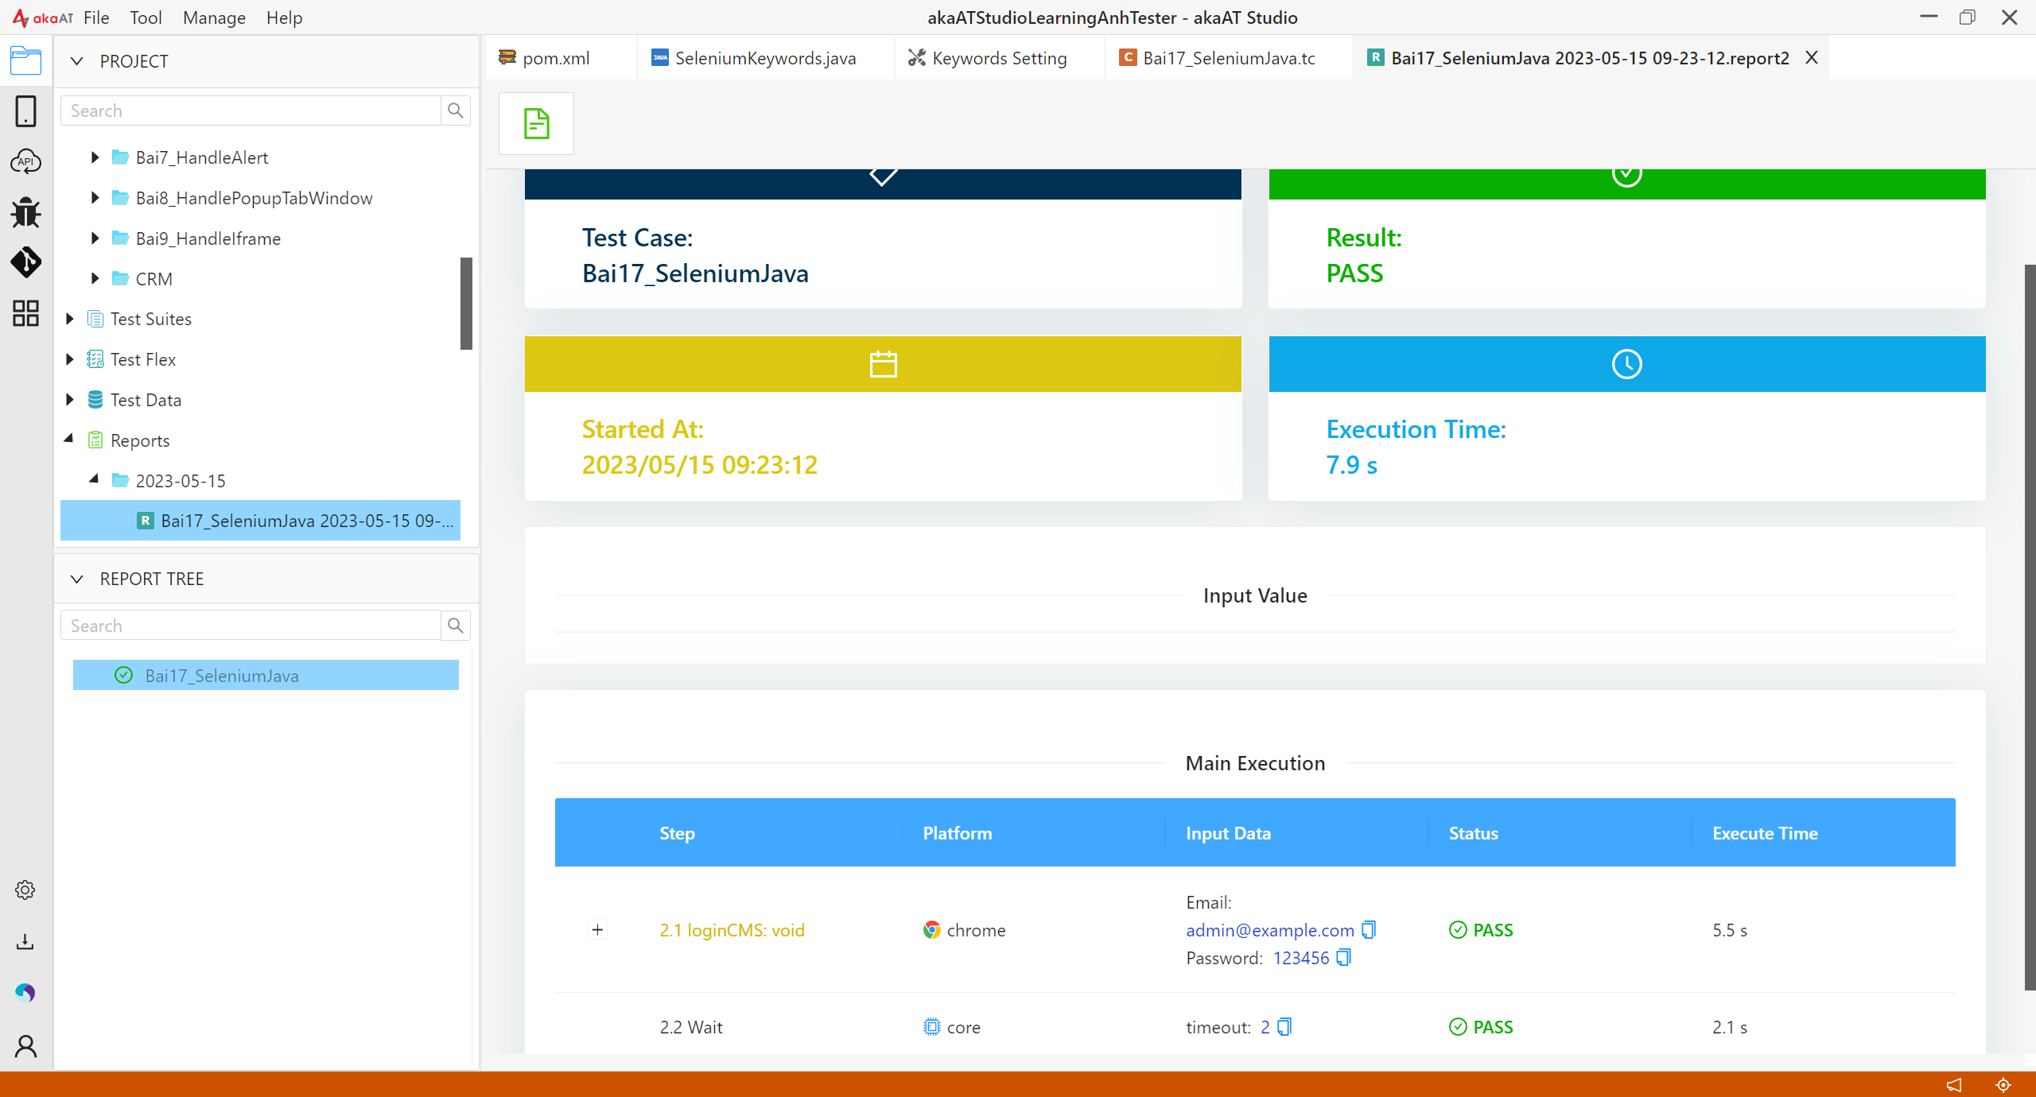Click the 2.2 Wait step text
2036x1097 pixels.
click(691, 1027)
